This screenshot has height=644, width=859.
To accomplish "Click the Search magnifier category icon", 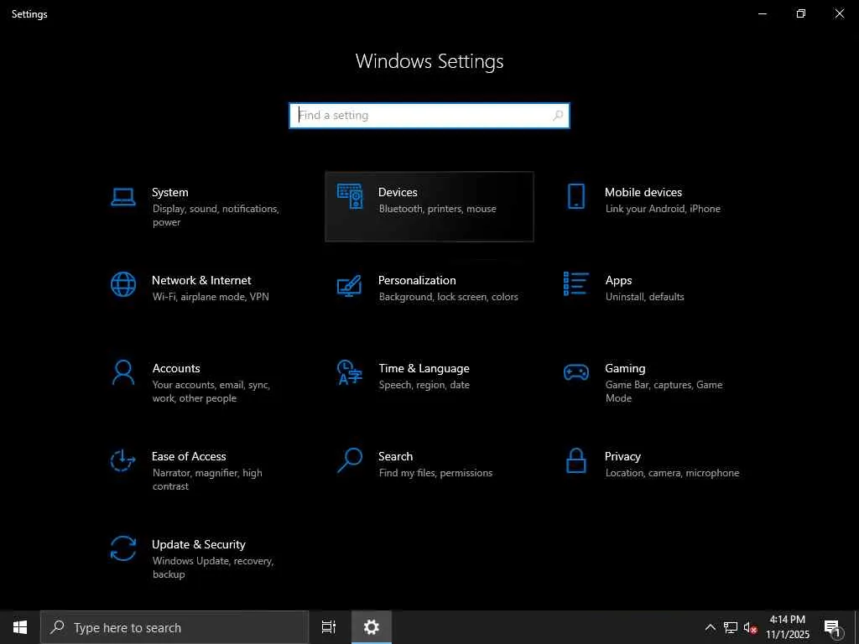I will [350, 460].
